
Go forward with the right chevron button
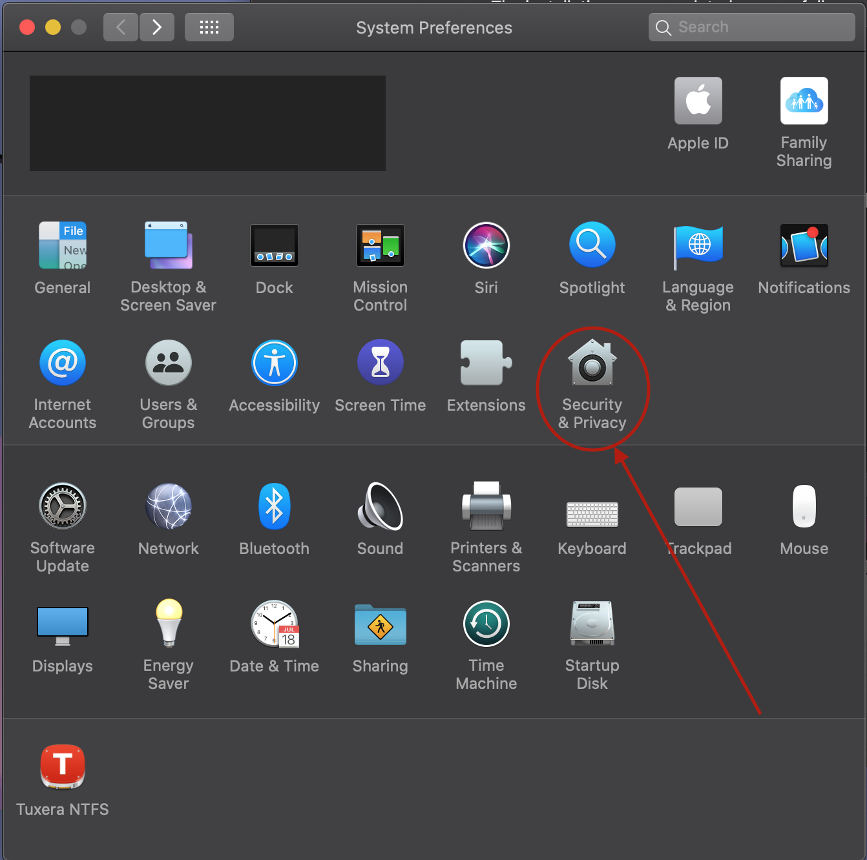coord(157,27)
